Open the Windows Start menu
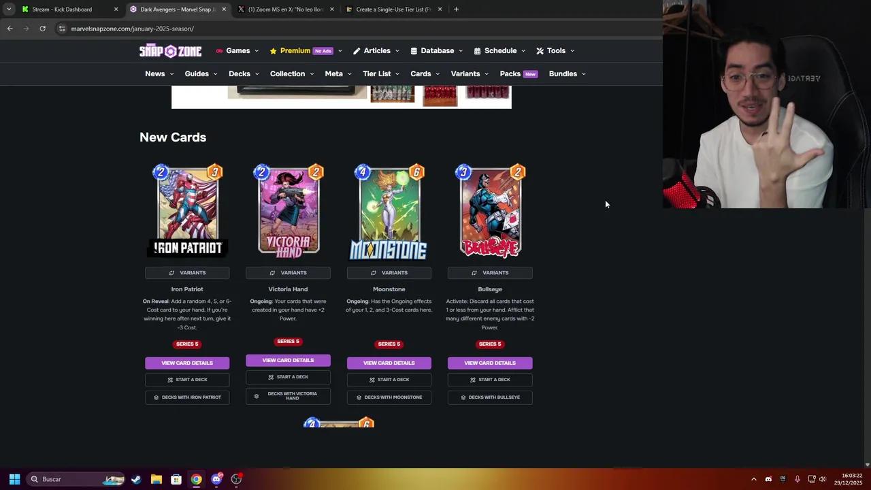The height and width of the screenshot is (490, 871). 14,479
